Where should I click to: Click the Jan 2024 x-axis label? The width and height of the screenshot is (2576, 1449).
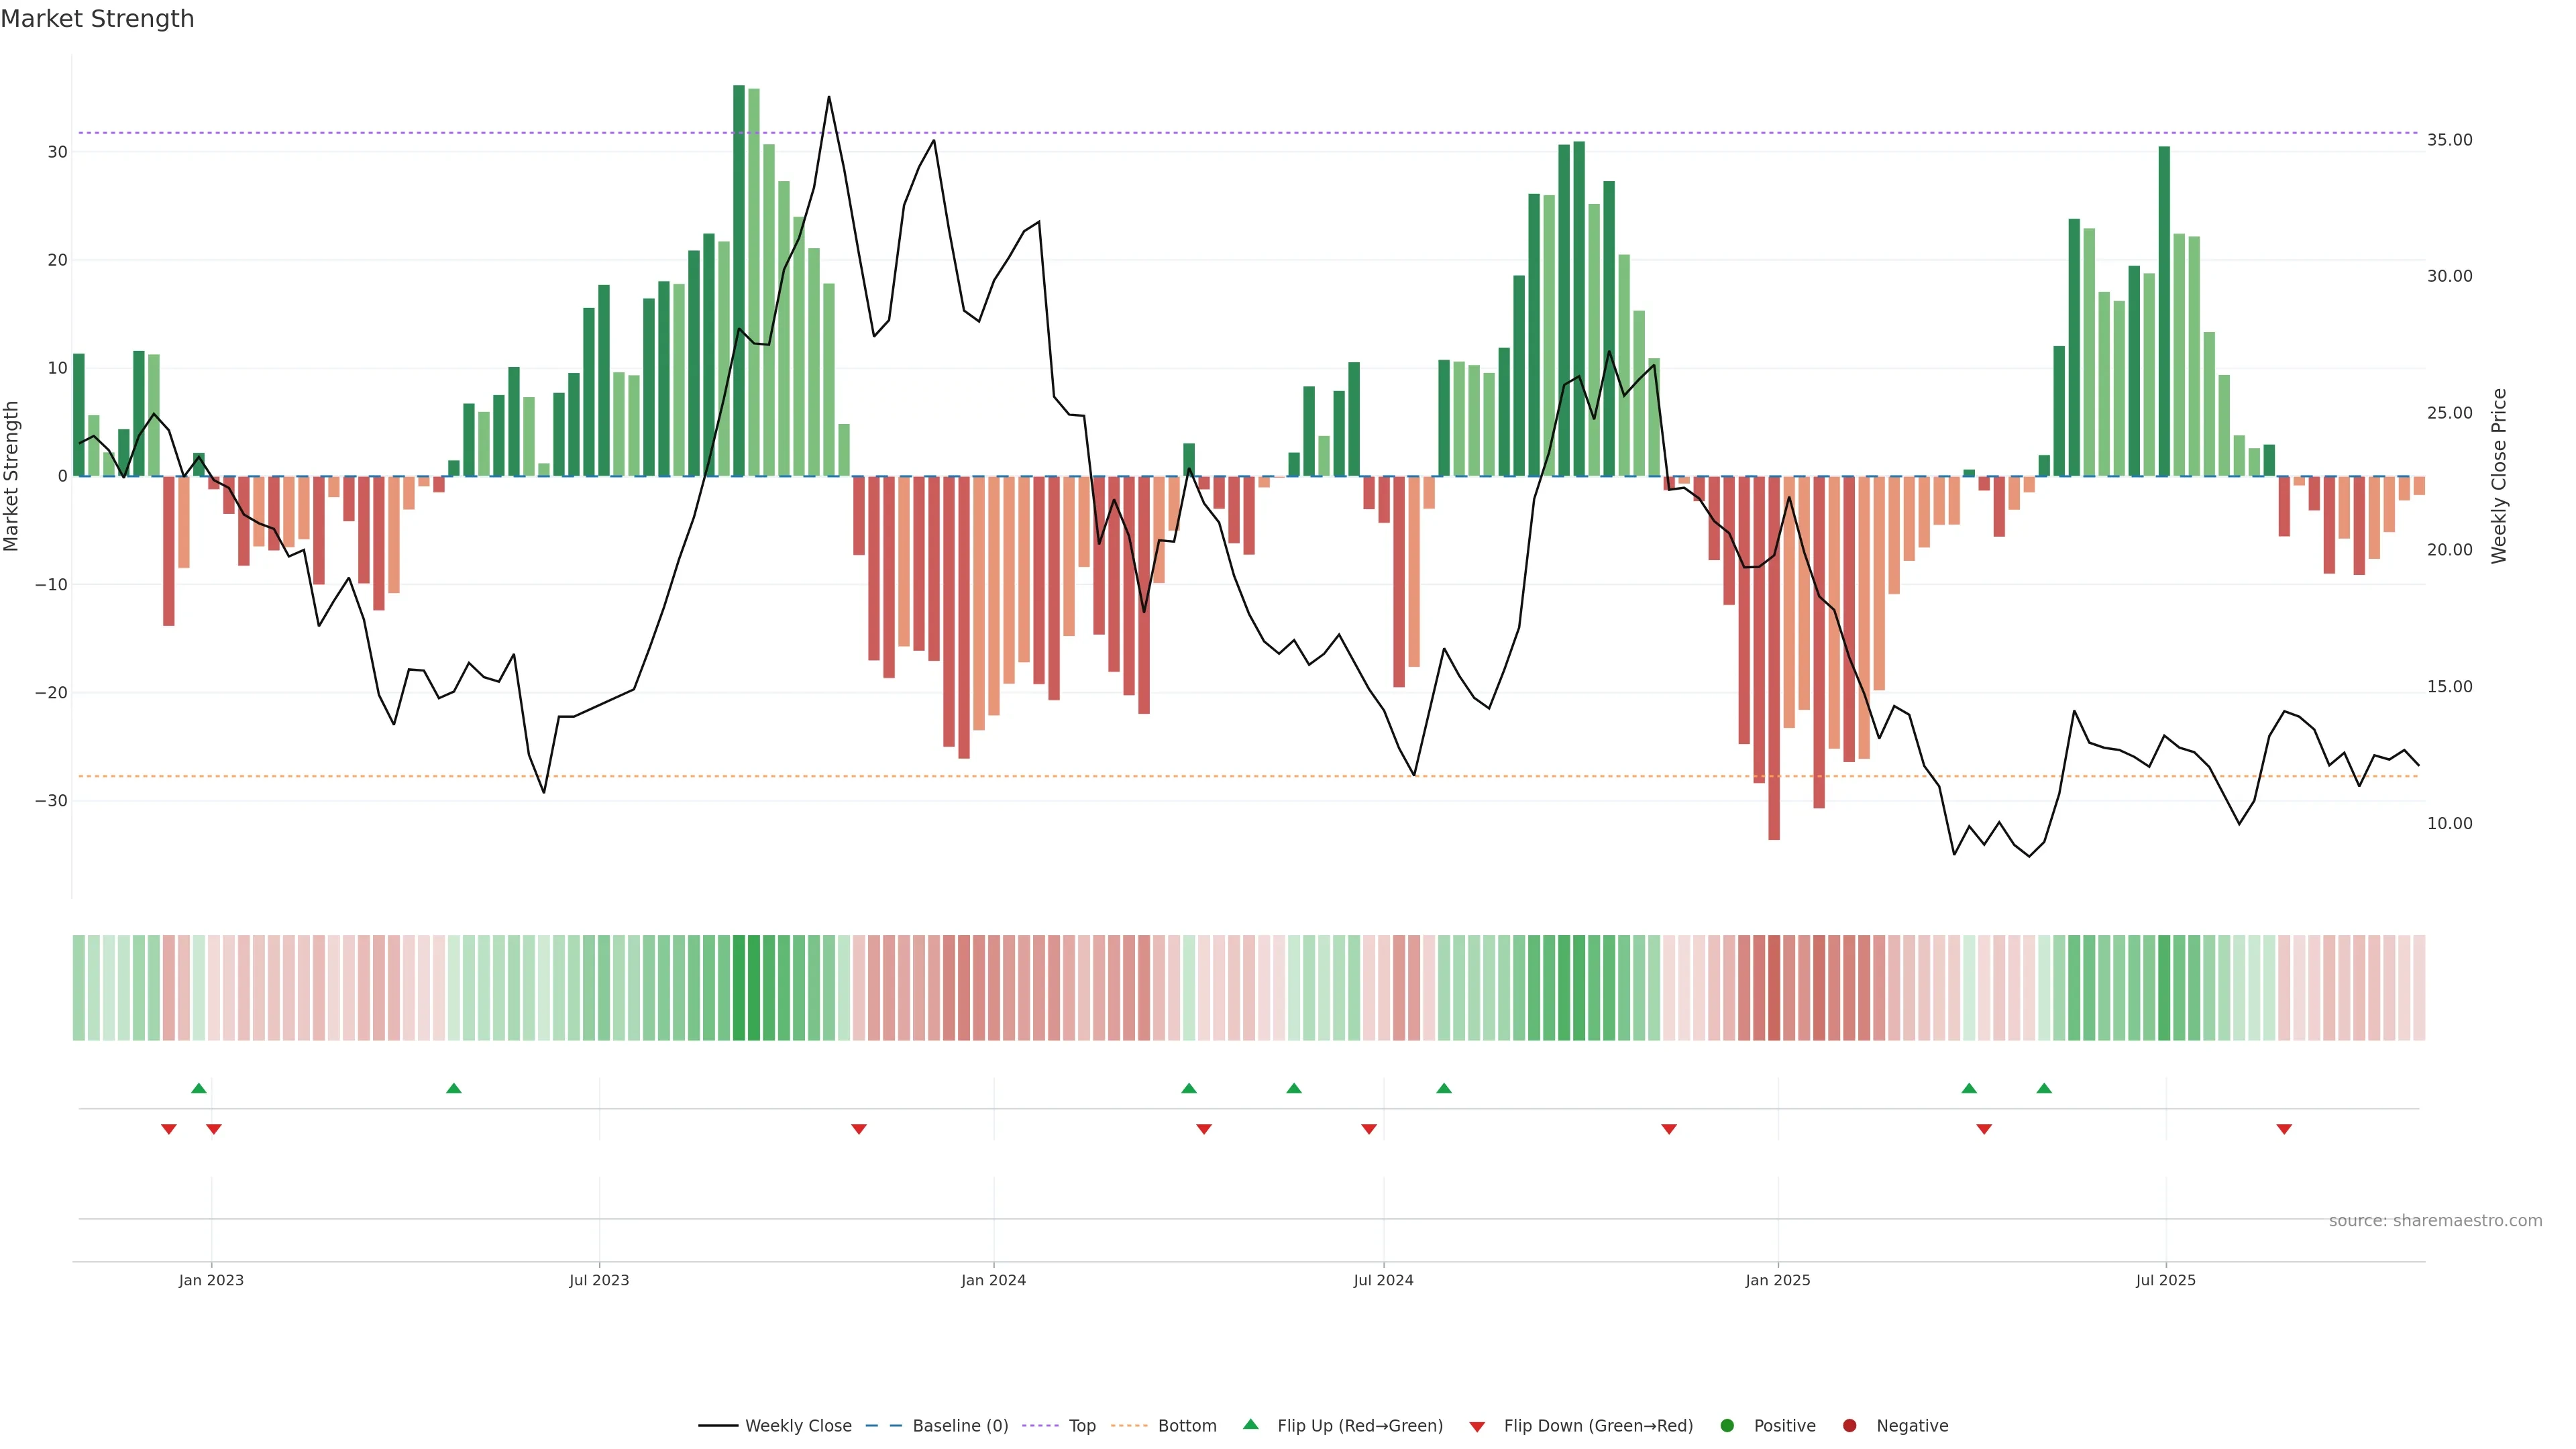point(993,1280)
